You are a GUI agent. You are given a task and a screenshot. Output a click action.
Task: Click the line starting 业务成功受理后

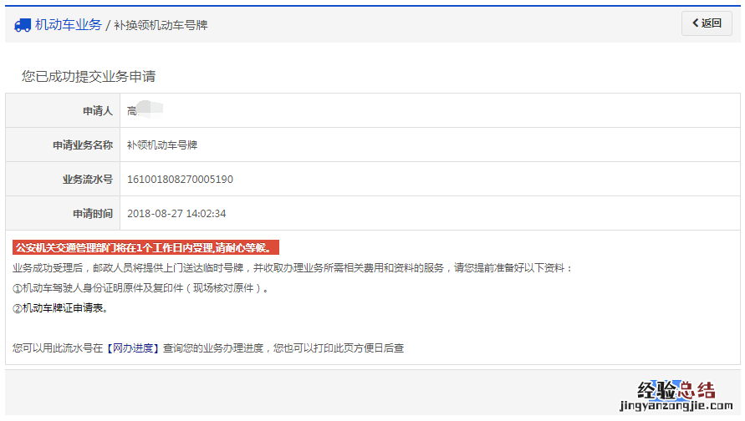[293, 268]
